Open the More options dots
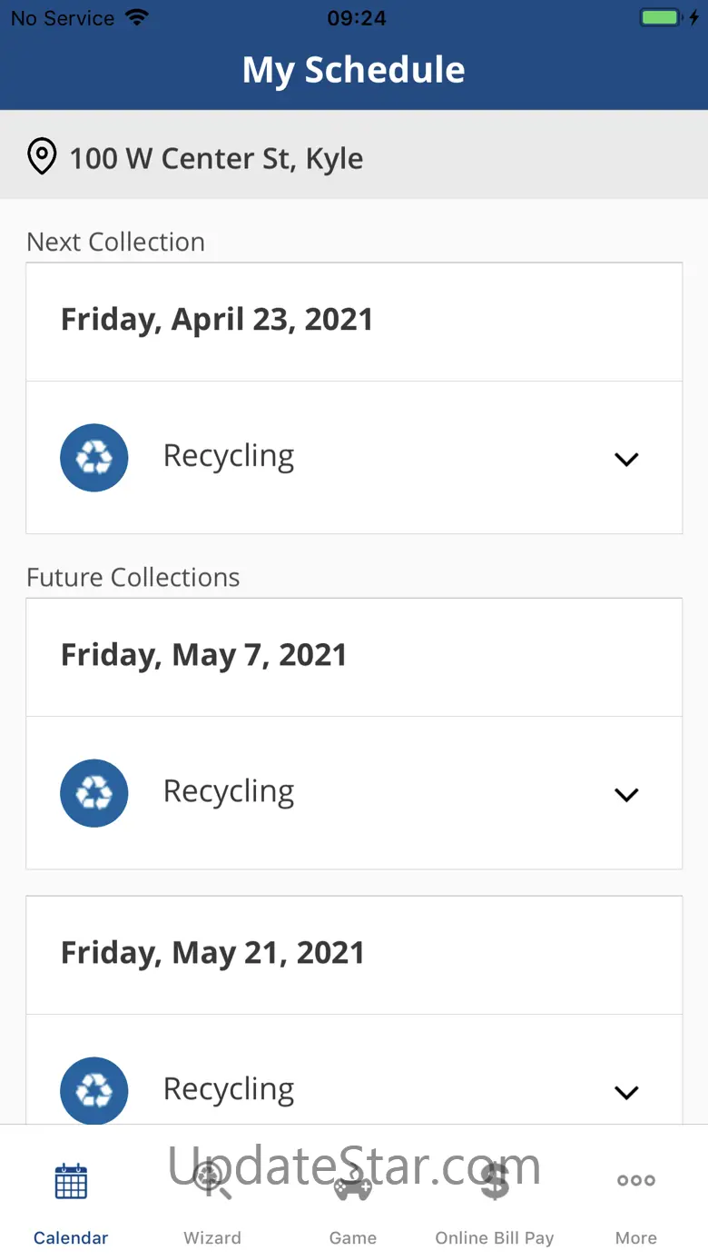 pyautogui.click(x=636, y=1181)
